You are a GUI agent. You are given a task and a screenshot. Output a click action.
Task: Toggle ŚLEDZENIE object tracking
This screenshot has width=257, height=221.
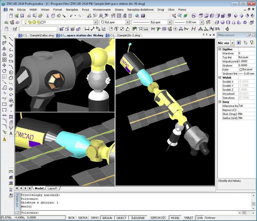pos(138,218)
